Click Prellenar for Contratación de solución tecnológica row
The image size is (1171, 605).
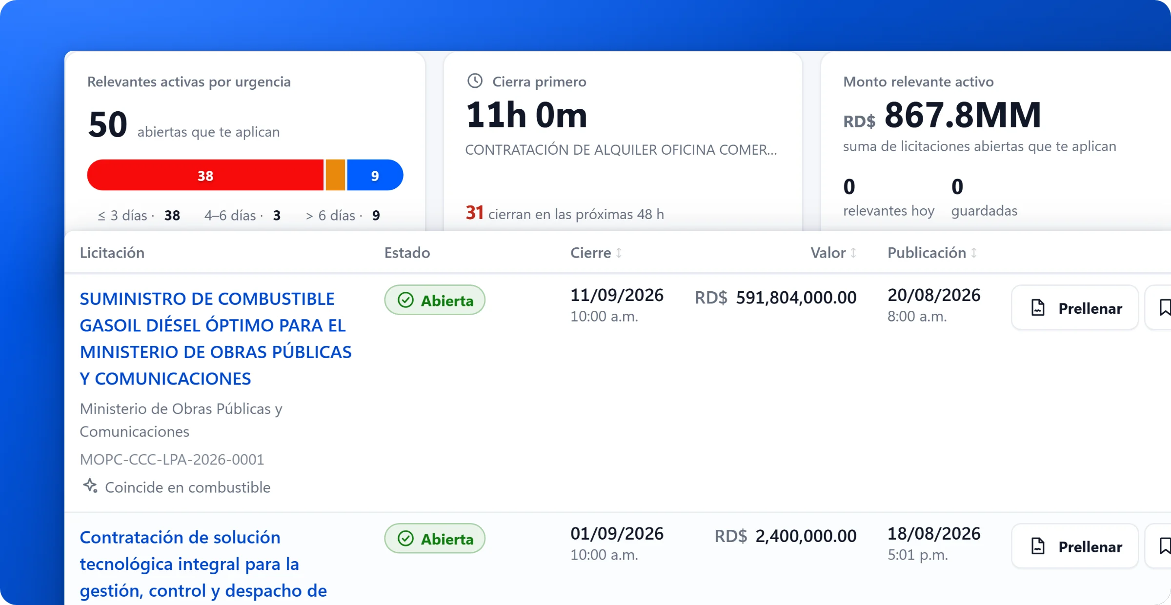coord(1075,546)
